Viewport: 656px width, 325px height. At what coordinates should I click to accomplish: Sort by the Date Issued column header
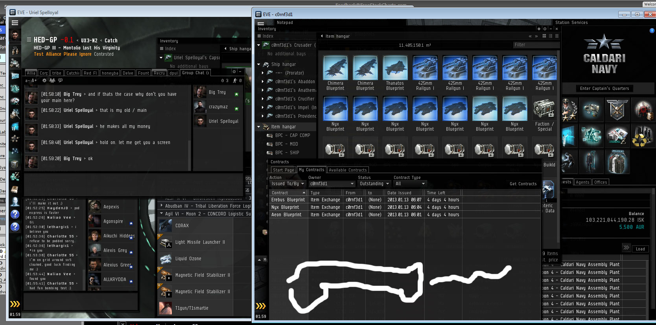coord(404,193)
